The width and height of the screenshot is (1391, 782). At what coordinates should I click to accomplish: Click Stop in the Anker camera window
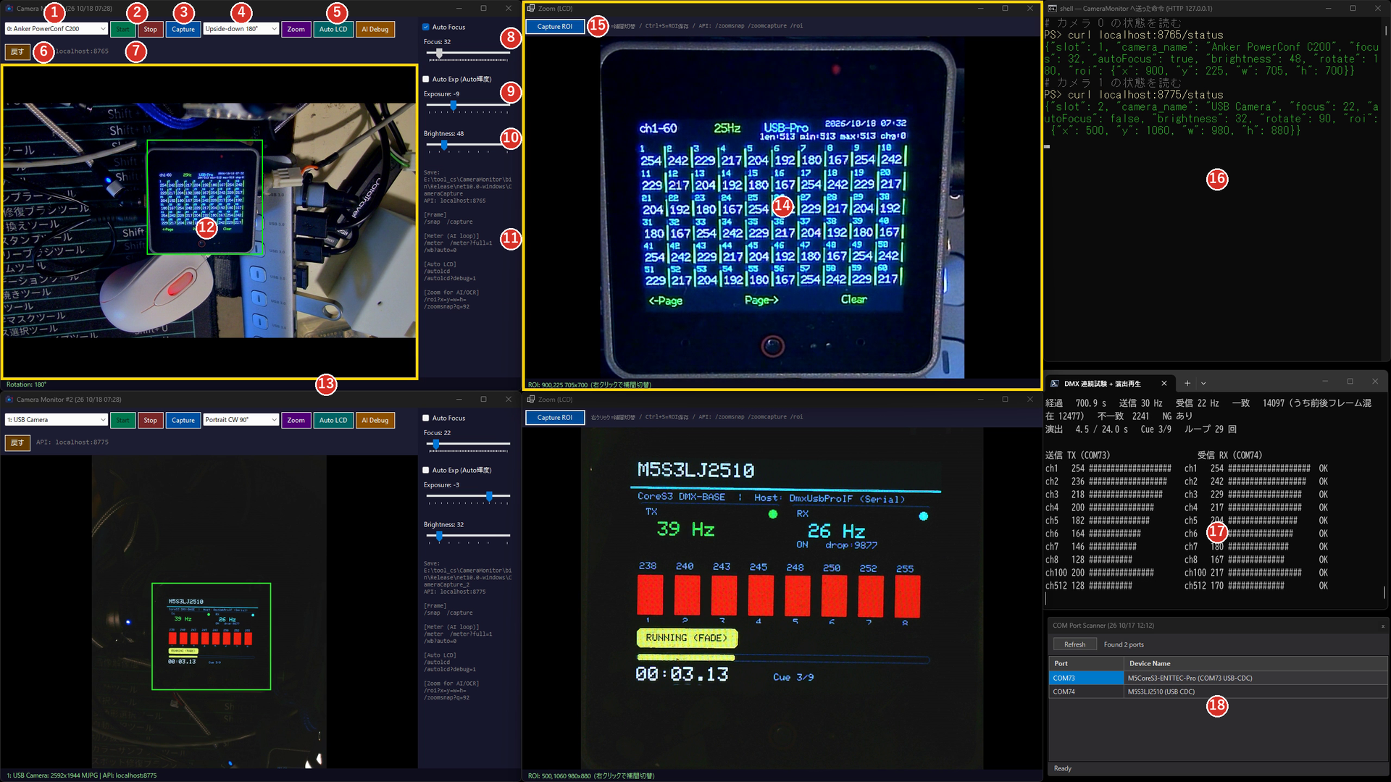(x=150, y=29)
